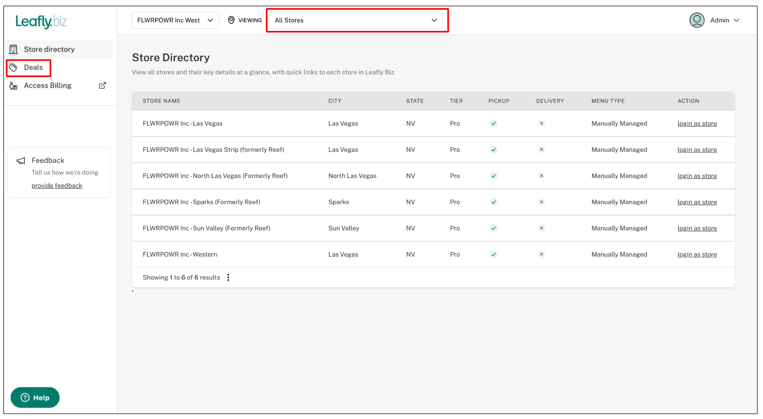Open the All Stores viewing dropdown

[355, 20]
